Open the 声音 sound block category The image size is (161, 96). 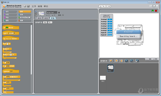click(x=10, y=17)
